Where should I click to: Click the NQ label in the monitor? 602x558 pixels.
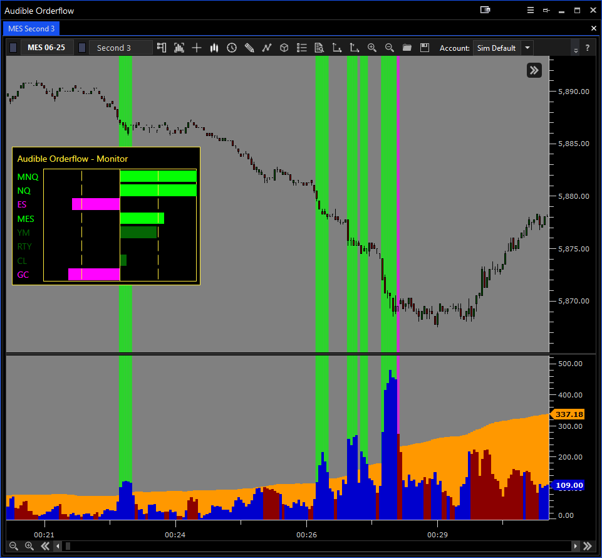(24, 191)
